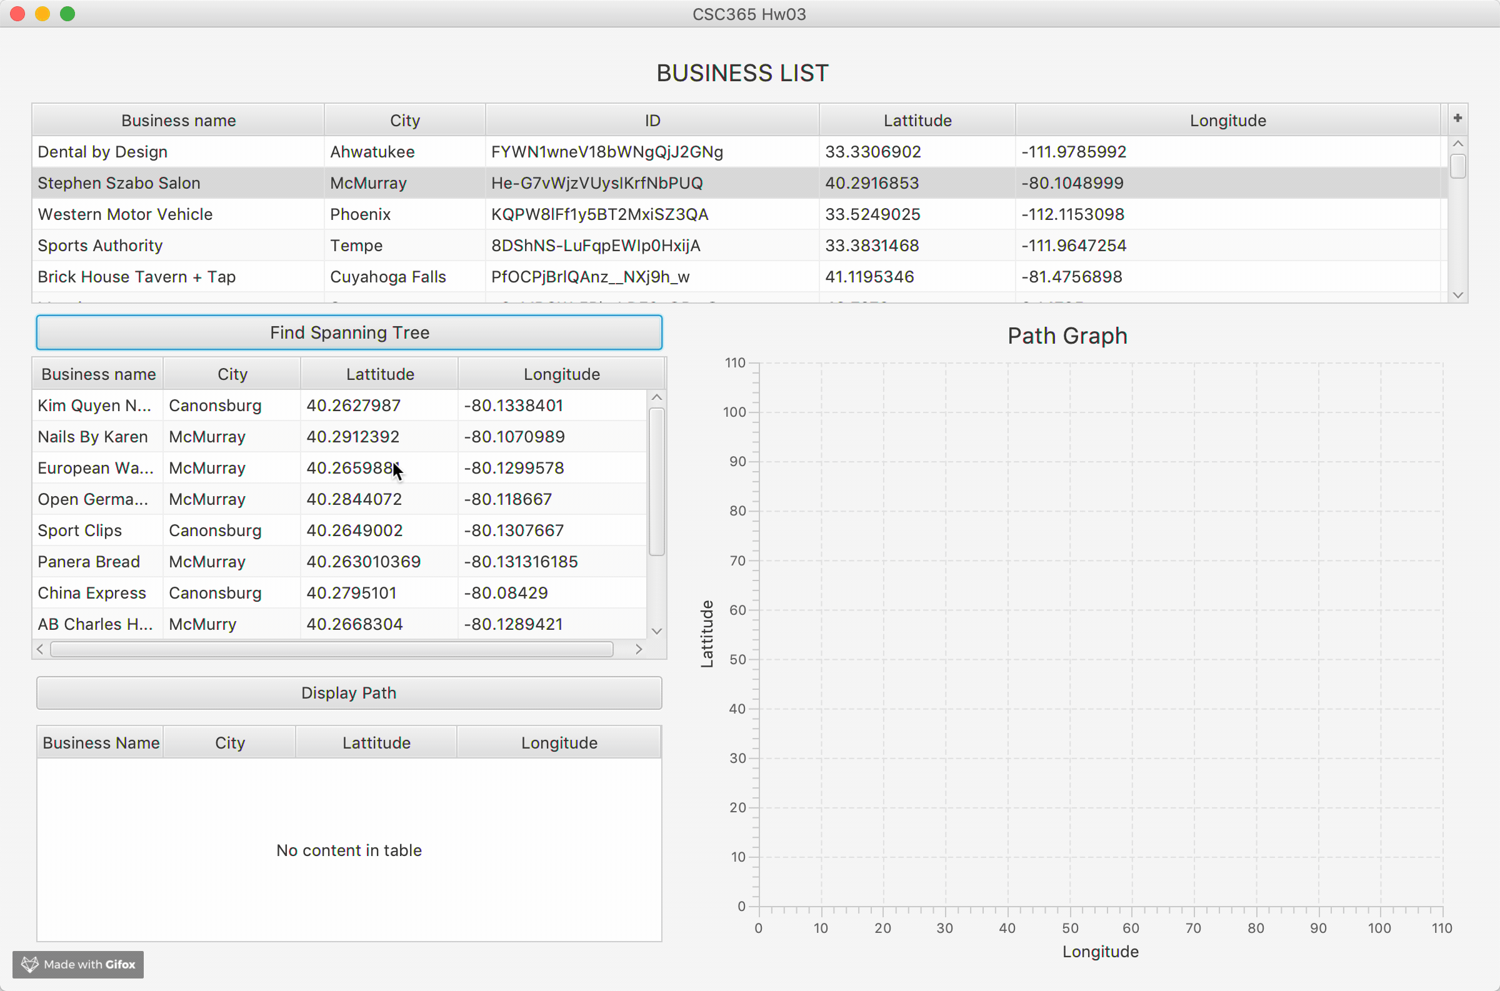Viewport: 1500px width, 991px height.
Task: Click Business Name header in path table
Action: [101, 742]
